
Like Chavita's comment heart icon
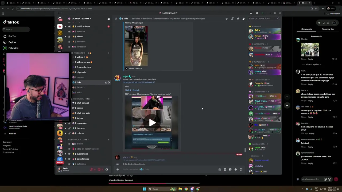pyautogui.click(x=333, y=59)
